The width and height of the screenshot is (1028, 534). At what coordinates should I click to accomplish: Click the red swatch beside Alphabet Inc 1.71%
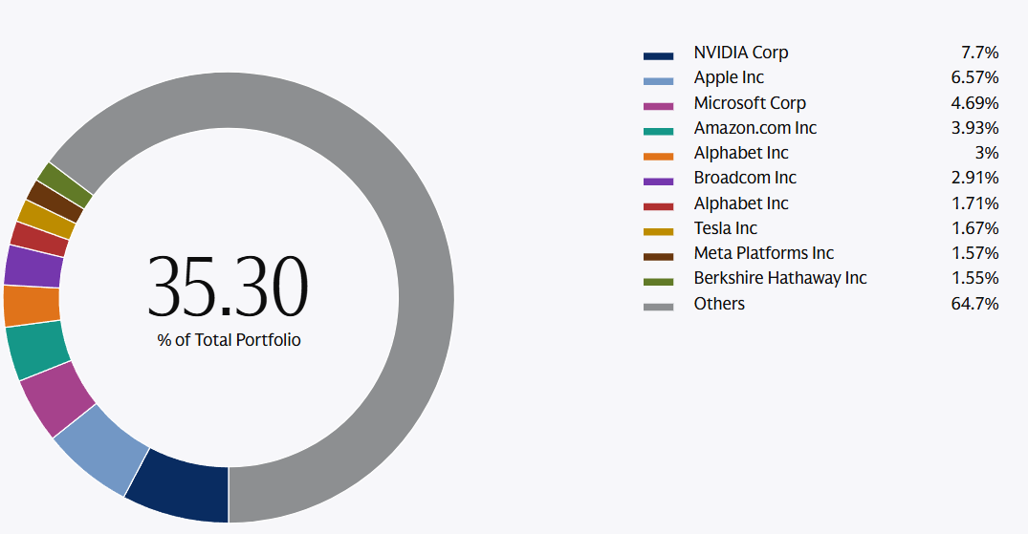(658, 206)
